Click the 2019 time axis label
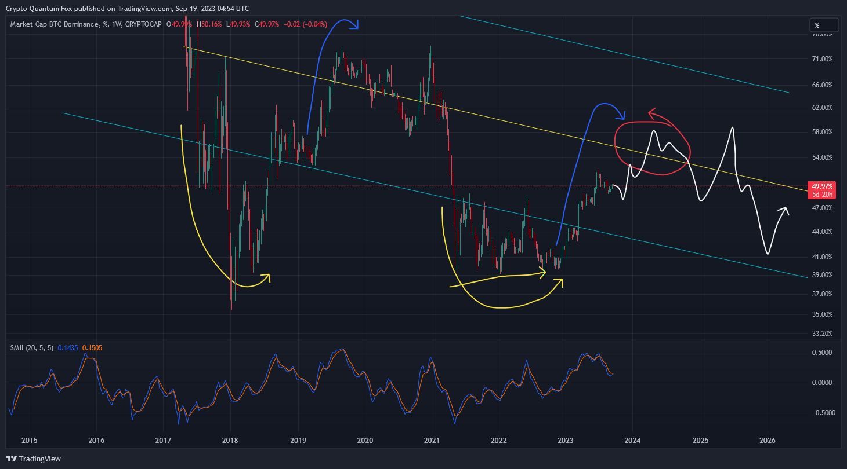847x469 pixels. [298, 440]
